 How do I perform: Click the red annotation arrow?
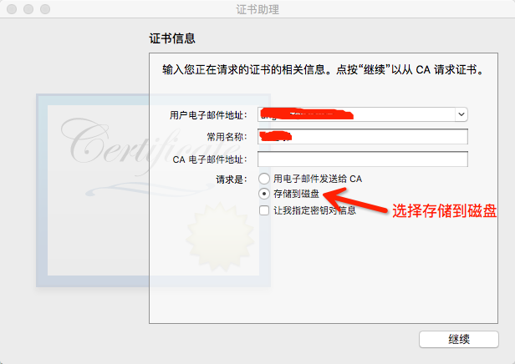point(354,200)
